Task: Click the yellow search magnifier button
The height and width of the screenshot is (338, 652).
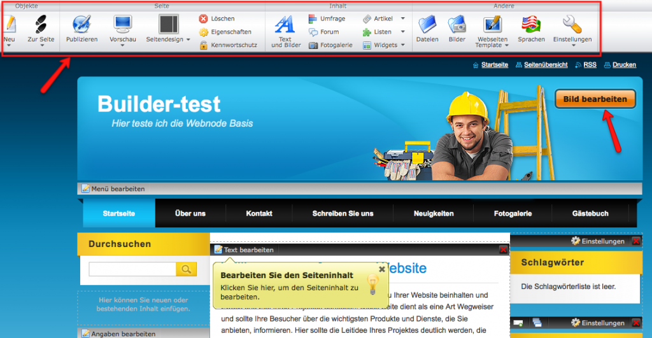Action: pyautogui.click(x=187, y=269)
